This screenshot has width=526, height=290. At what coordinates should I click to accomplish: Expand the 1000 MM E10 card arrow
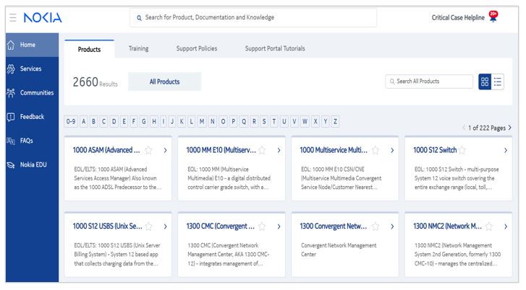pos(279,151)
